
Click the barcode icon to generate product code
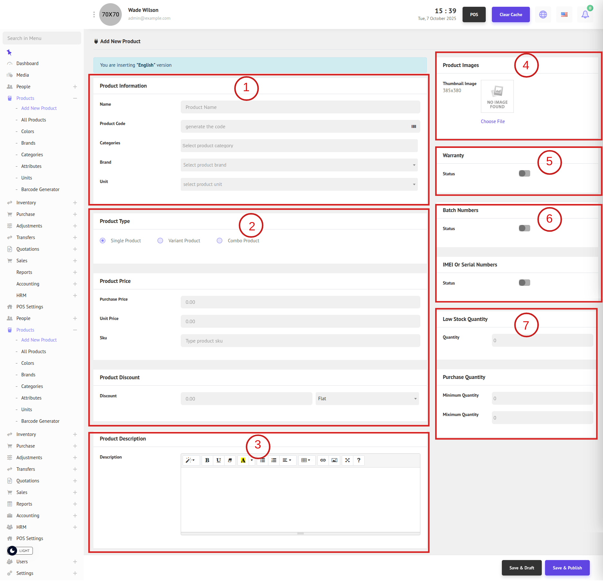[414, 126]
